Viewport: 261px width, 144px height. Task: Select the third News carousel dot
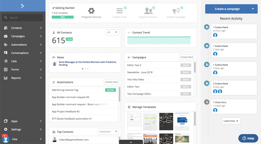(88, 68)
